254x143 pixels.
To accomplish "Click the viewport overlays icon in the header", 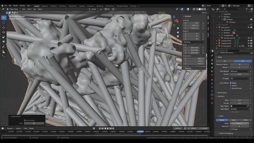I will [188, 9].
